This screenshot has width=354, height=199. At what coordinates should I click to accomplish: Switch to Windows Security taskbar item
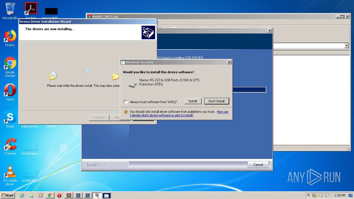pyautogui.click(x=106, y=195)
